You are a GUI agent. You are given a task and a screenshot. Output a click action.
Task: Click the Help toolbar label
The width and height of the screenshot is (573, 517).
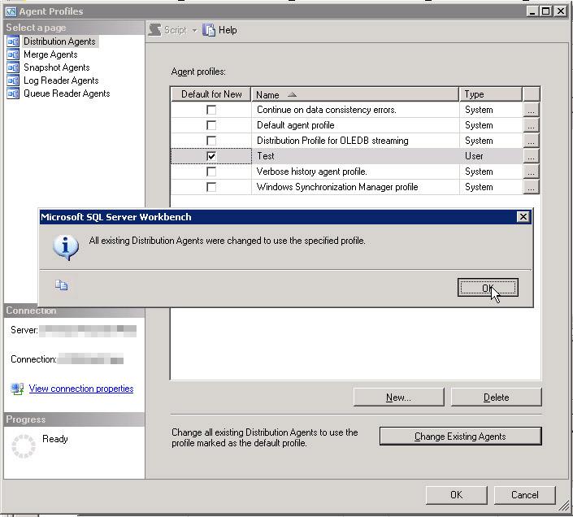coord(228,30)
